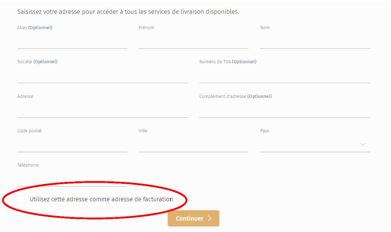
Task: Click the 'Numéro de TVA (Optionnel)' label
Action: click(x=228, y=62)
